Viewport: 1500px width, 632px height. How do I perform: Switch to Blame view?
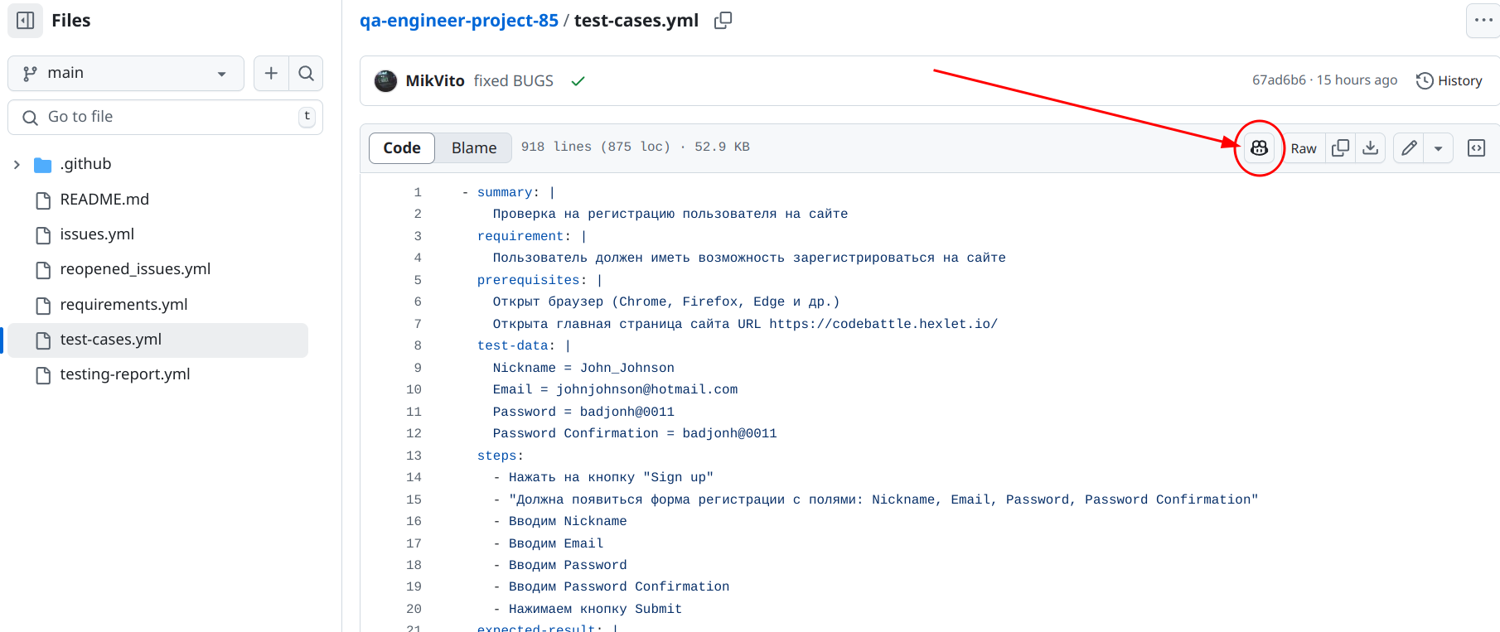[473, 148]
